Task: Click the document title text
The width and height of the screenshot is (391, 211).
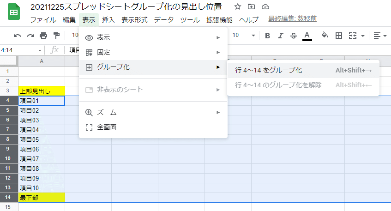Action: tap(126, 7)
